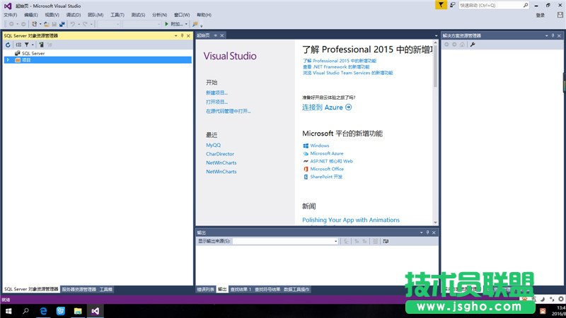Click the taskbar search magnifier icon

click(x=25, y=311)
